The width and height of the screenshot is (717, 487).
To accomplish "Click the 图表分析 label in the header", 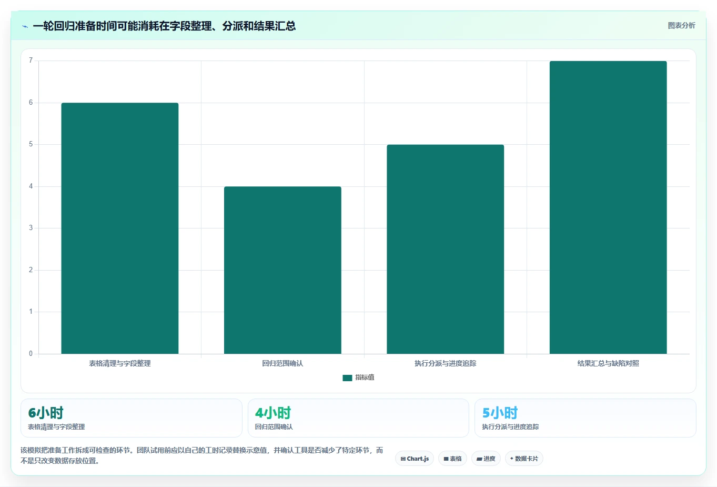I will click(681, 25).
